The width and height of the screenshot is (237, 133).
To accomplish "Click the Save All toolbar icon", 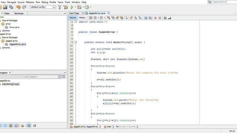I will (x=11, y=7).
